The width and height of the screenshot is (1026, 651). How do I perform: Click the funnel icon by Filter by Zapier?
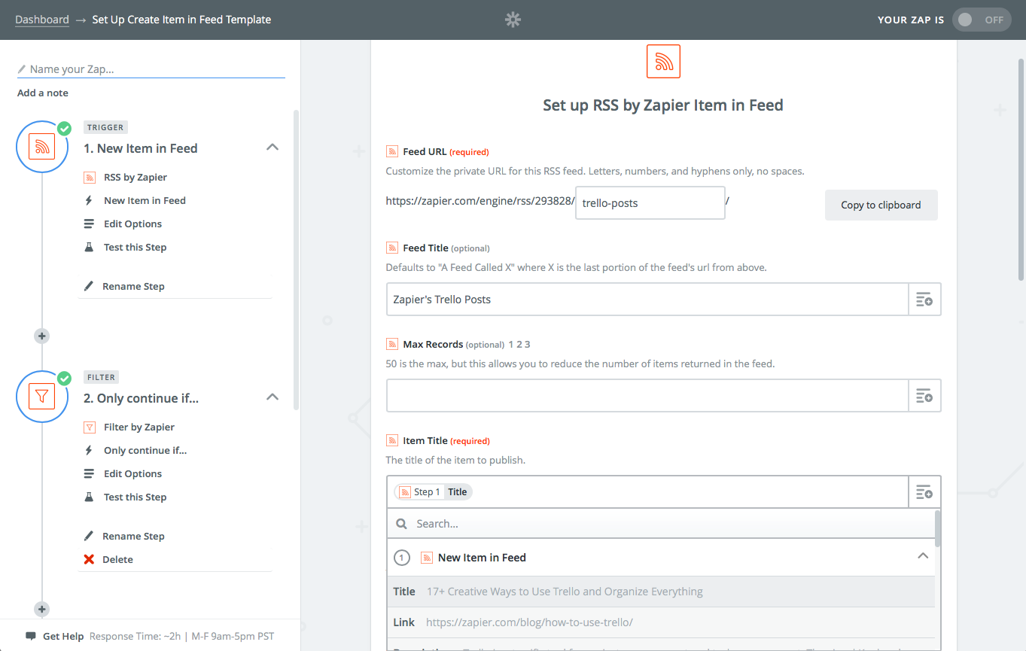pos(89,427)
